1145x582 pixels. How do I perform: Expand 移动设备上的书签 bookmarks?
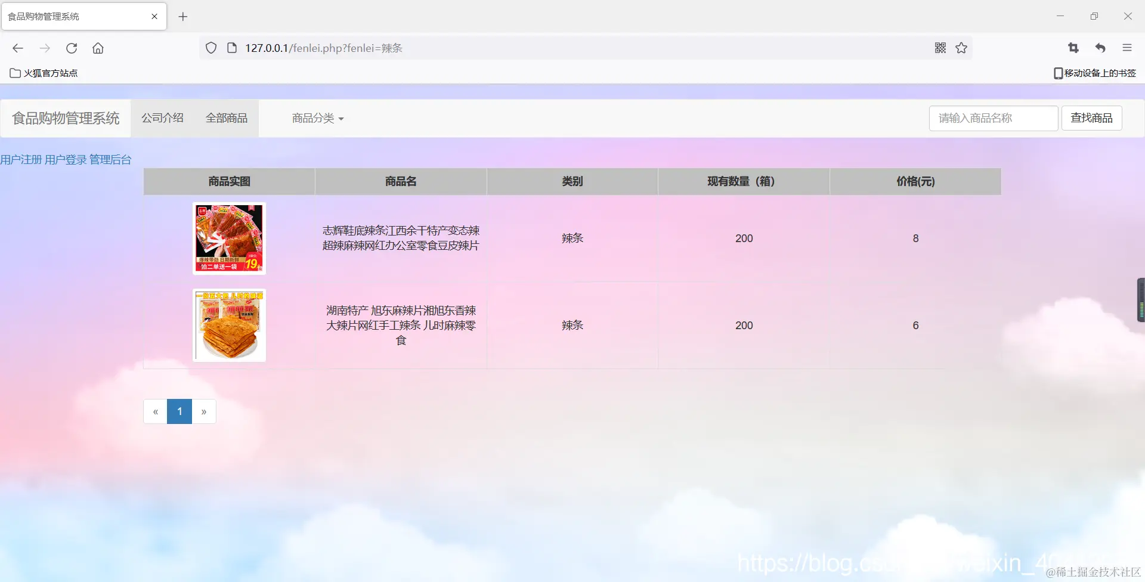click(x=1095, y=73)
